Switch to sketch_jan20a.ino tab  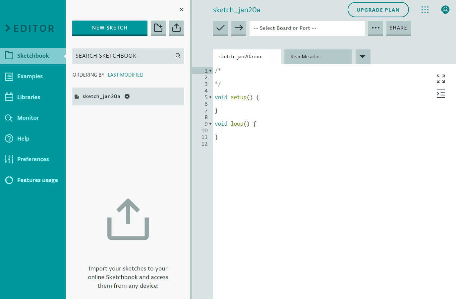pos(247,57)
